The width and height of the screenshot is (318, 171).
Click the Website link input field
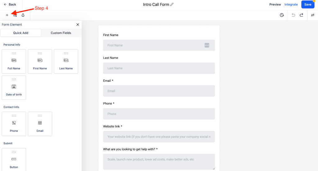[159, 137]
